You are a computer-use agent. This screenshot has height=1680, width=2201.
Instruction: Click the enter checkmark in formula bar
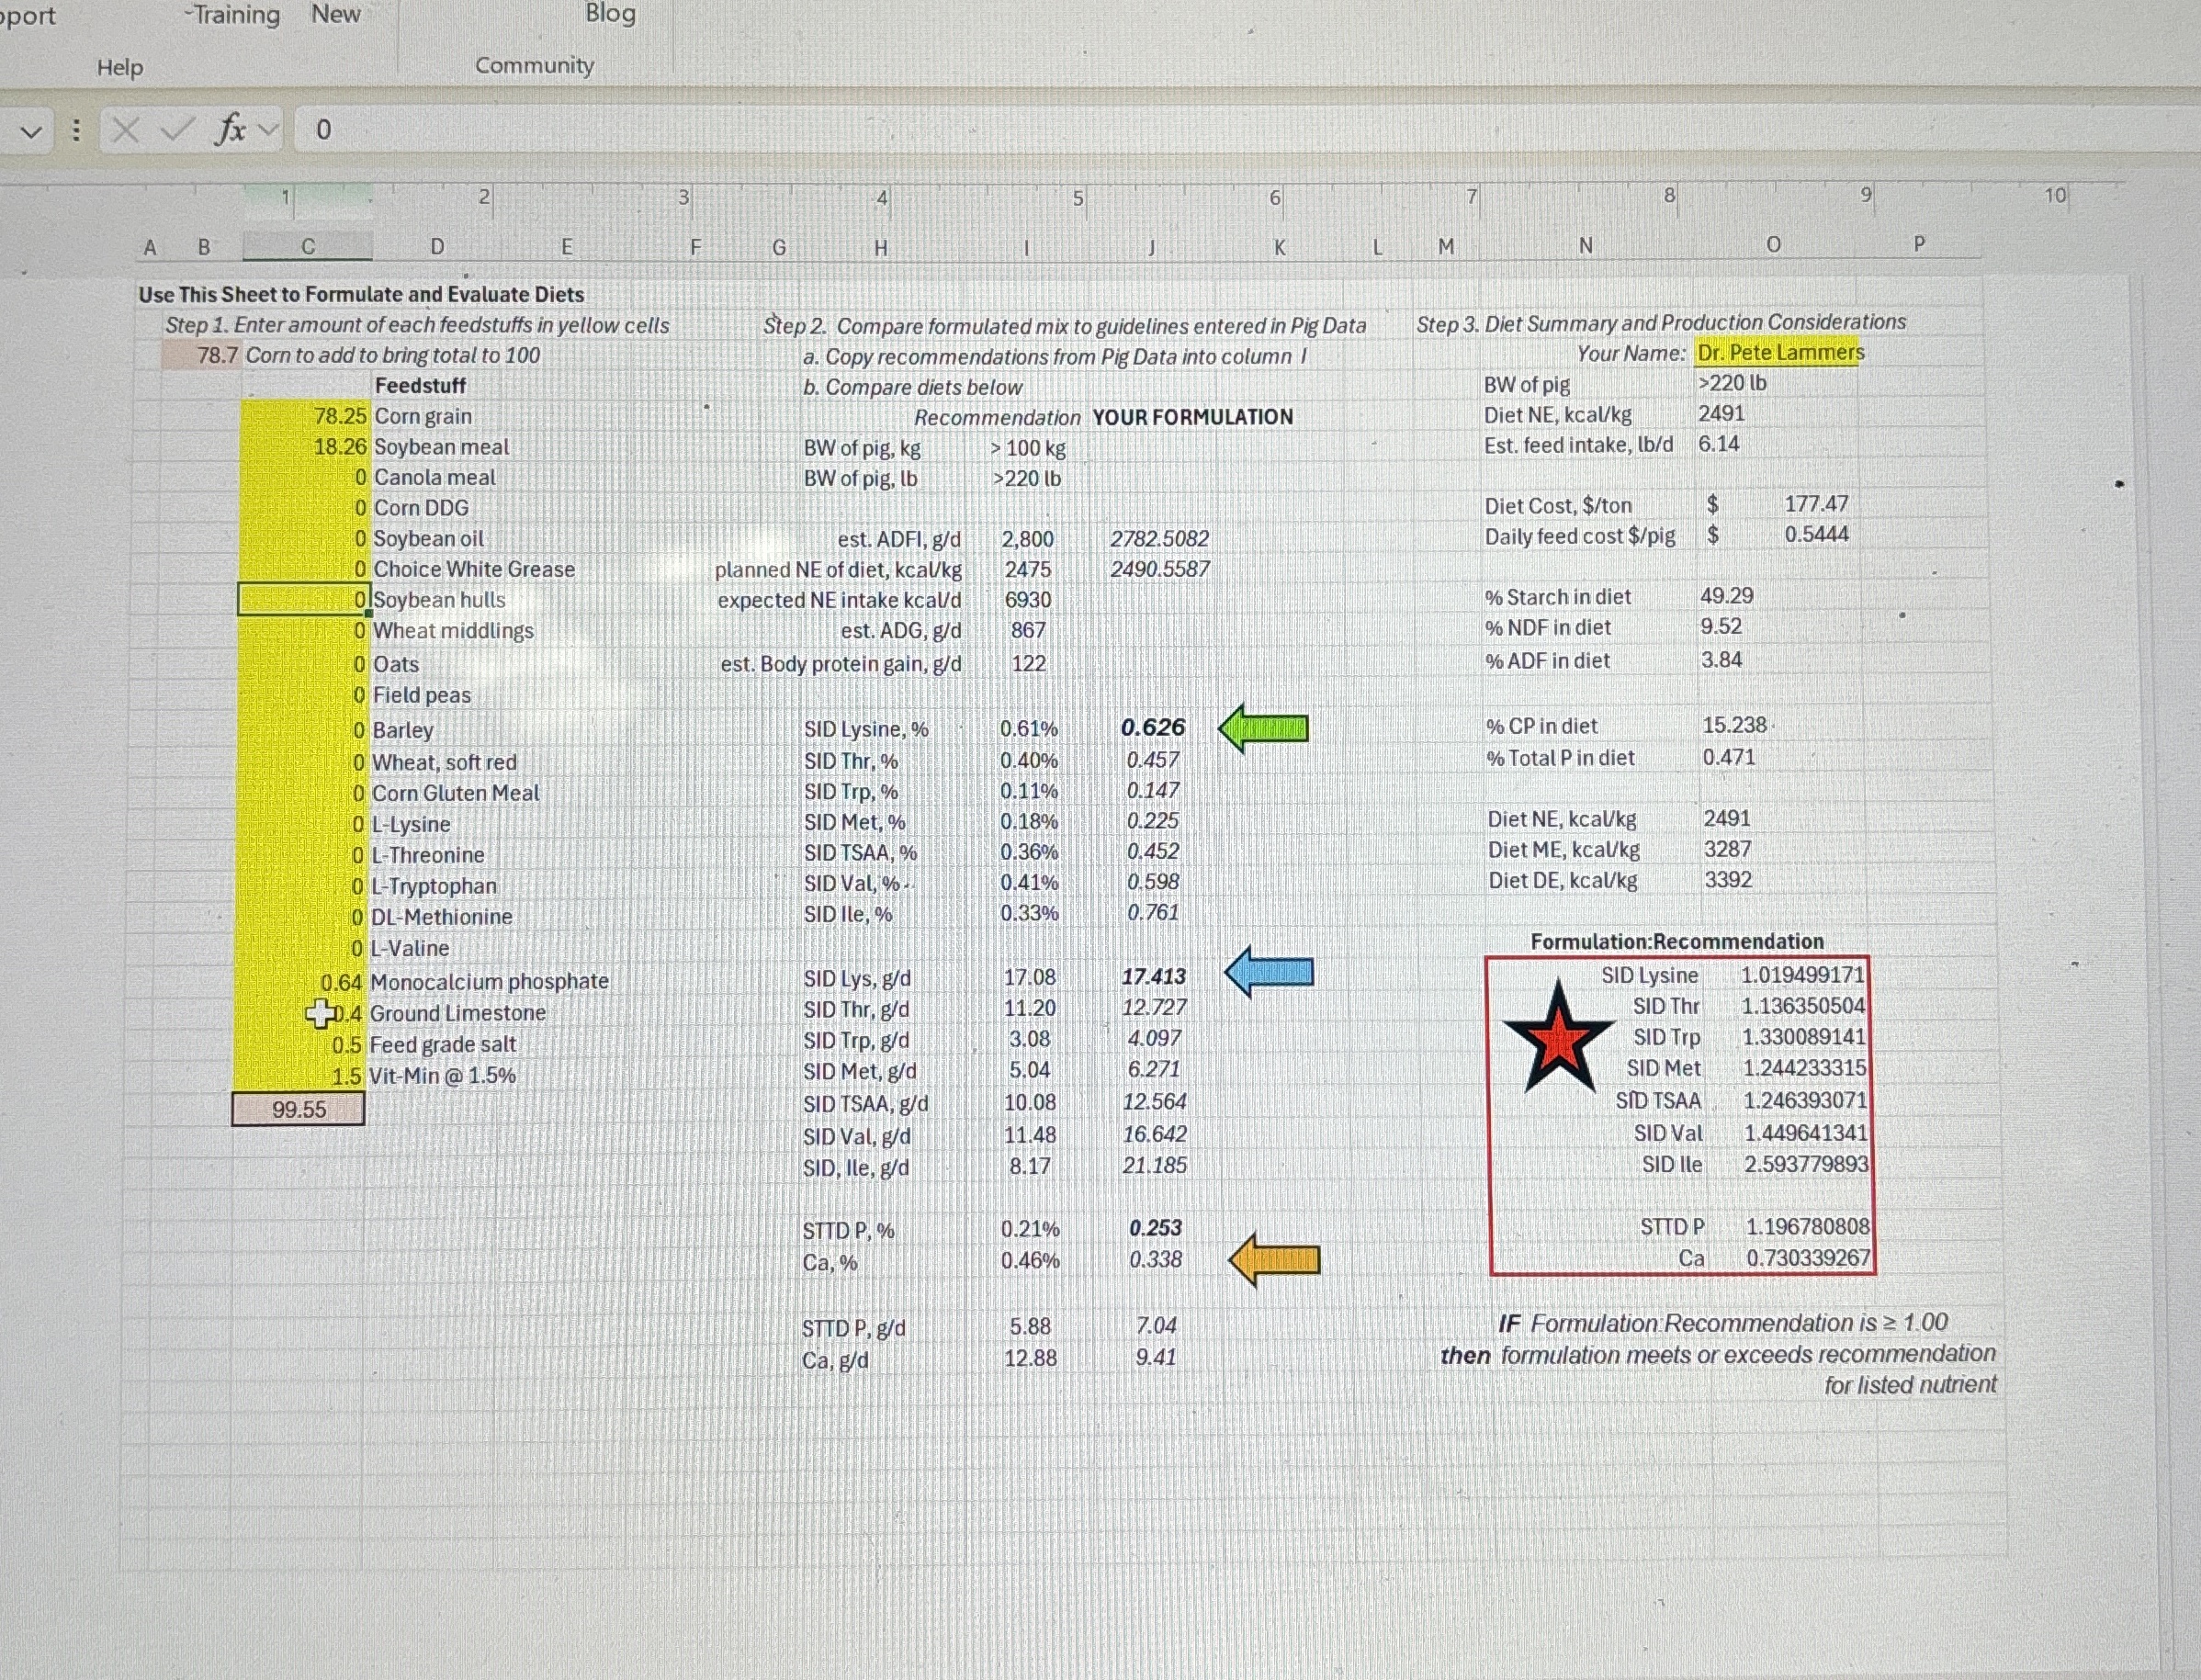176,129
